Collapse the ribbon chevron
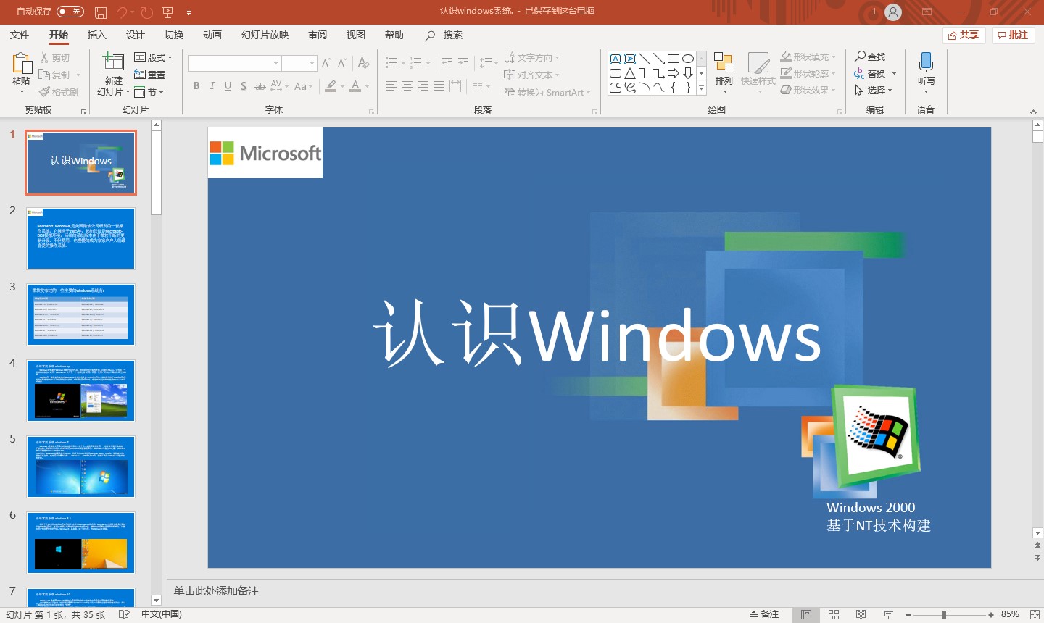 [x=1033, y=111]
